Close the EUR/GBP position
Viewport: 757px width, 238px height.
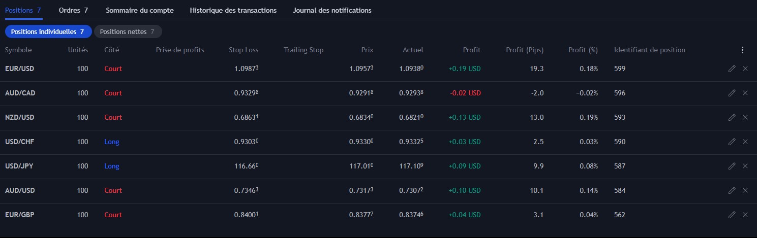745,215
